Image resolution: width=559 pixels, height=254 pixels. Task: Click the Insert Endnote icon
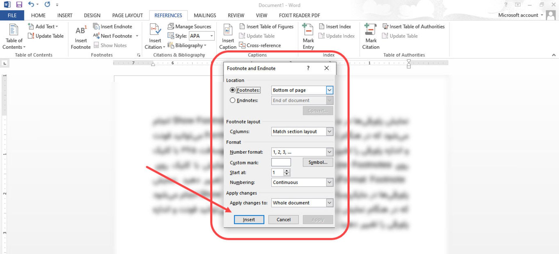coord(96,26)
